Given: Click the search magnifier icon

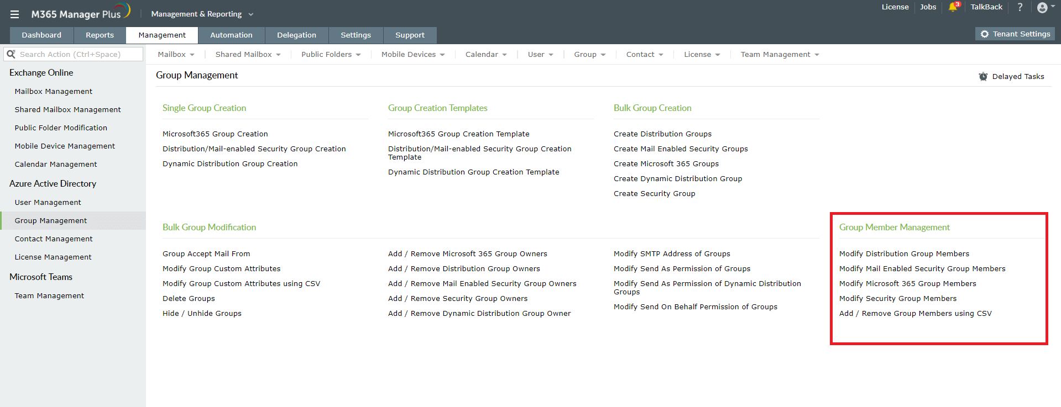Looking at the screenshot, I should [11, 54].
